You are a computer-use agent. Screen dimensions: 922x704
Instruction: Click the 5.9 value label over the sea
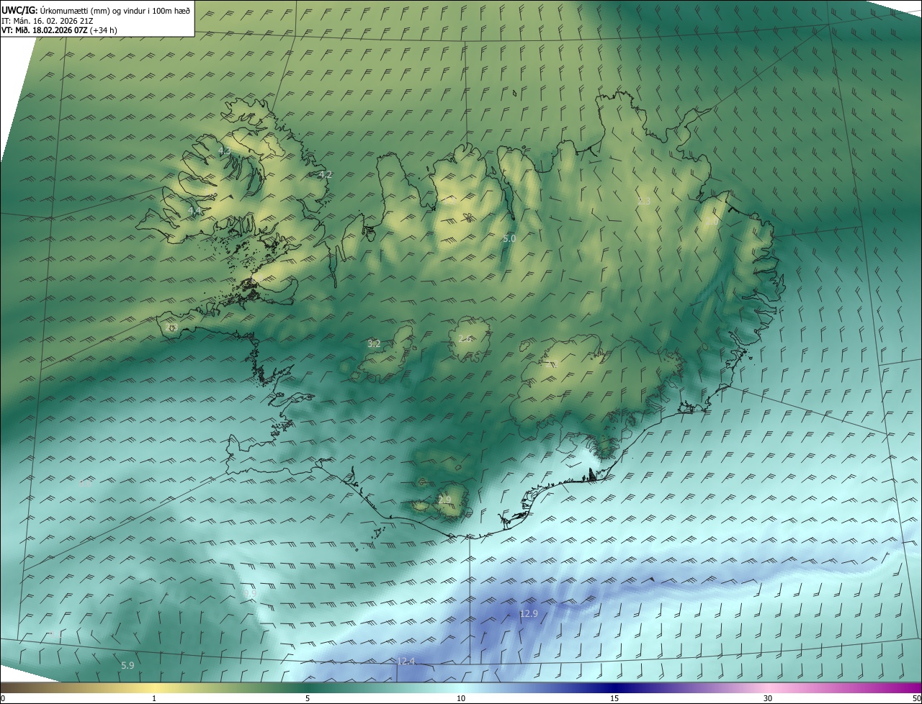127,665
